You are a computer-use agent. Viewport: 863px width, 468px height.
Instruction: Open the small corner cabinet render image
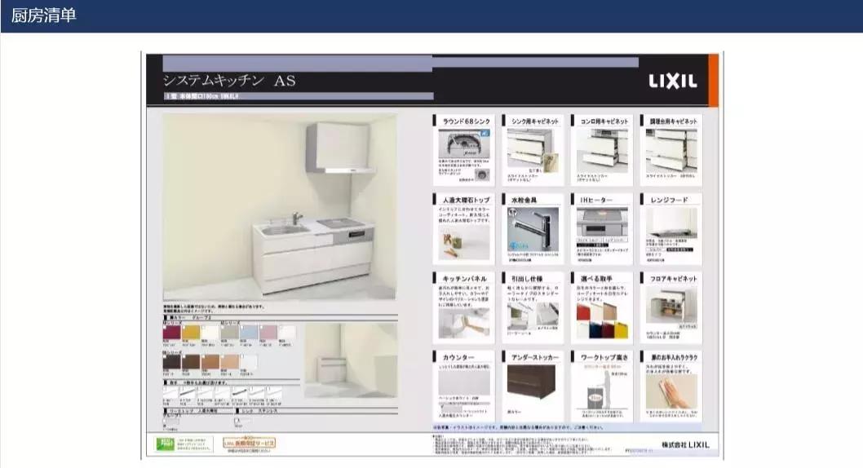pyautogui.click(x=351, y=360)
